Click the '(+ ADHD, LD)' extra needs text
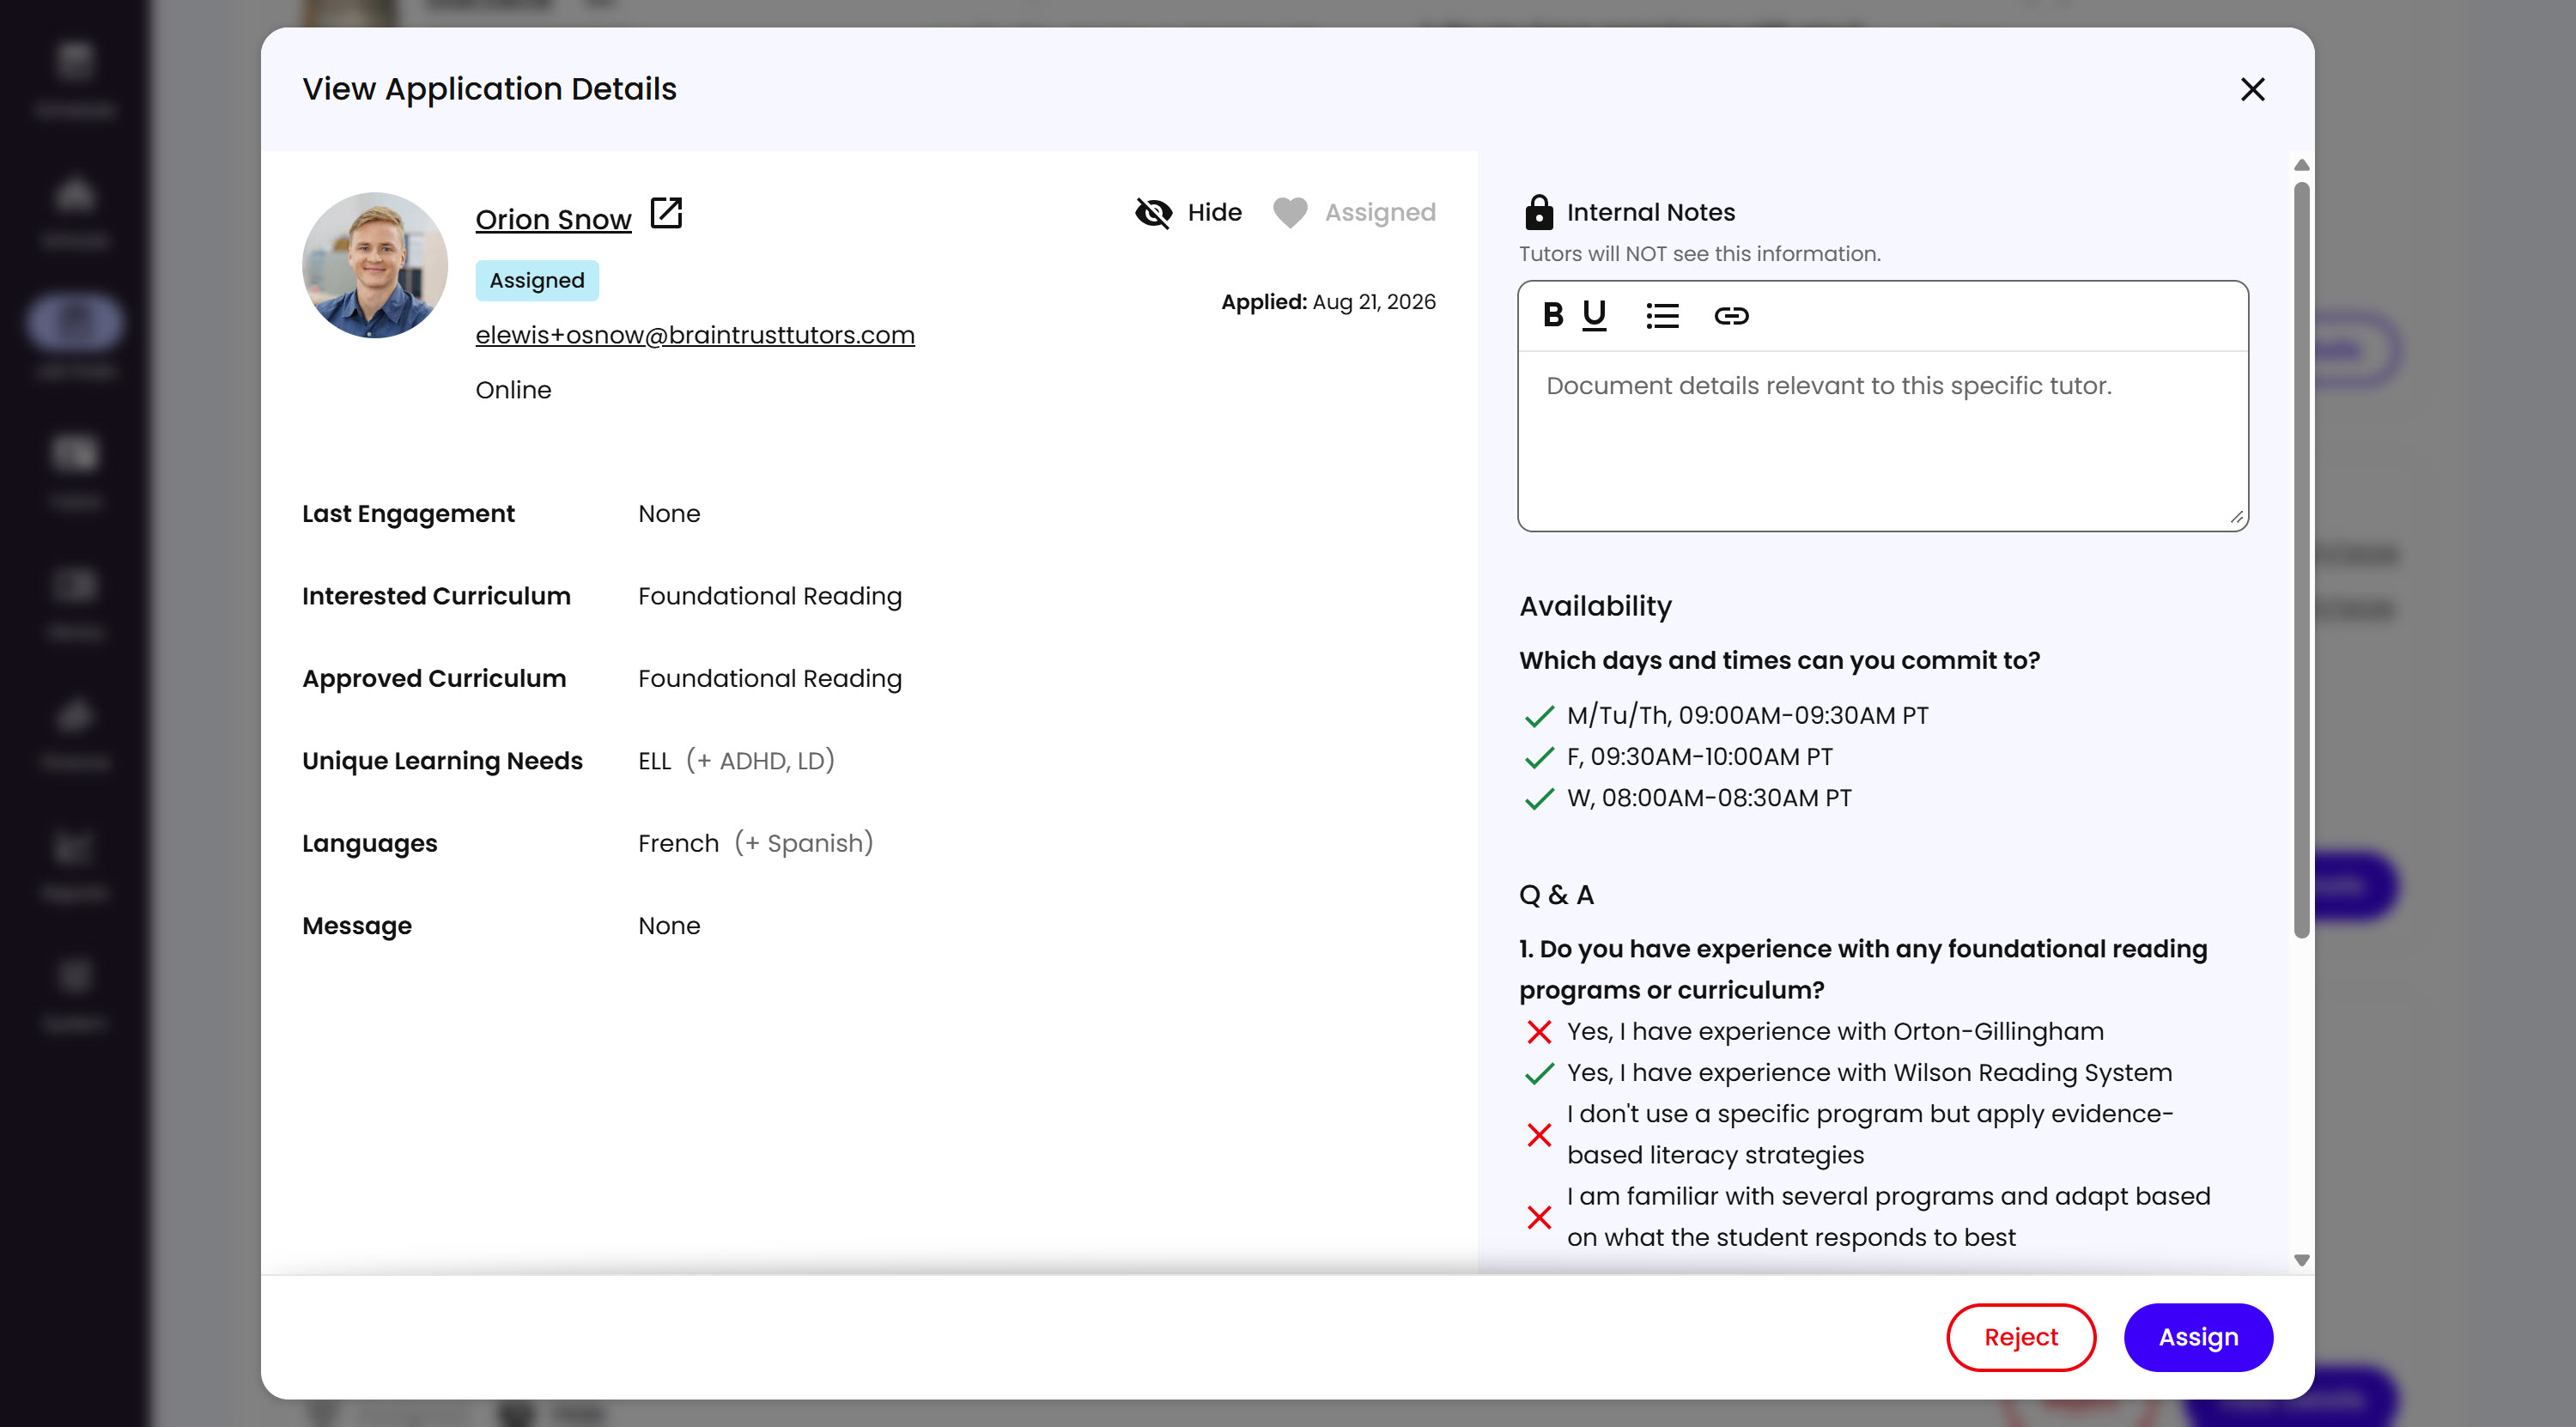2576x1427 pixels. [760, 761]
